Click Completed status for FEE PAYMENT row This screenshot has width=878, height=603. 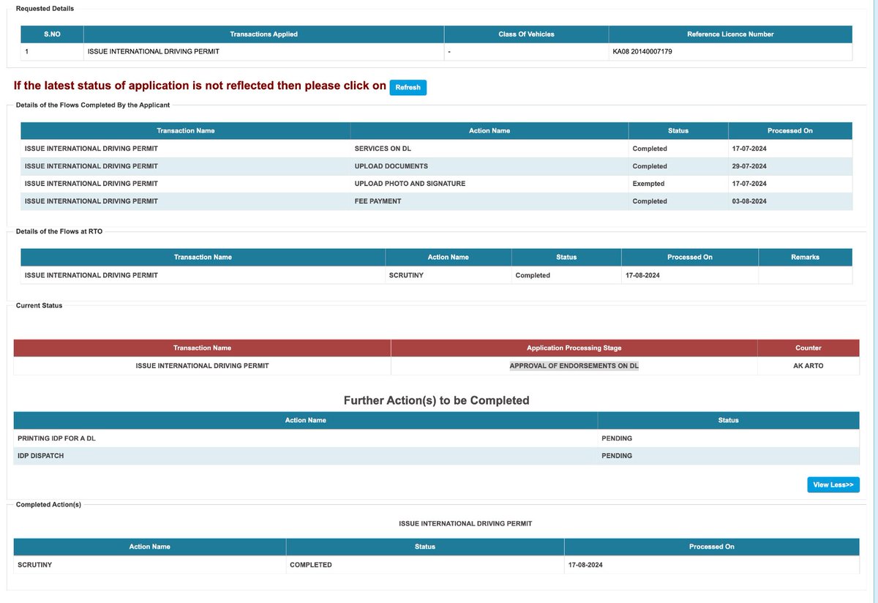click(x=650, y=201)
